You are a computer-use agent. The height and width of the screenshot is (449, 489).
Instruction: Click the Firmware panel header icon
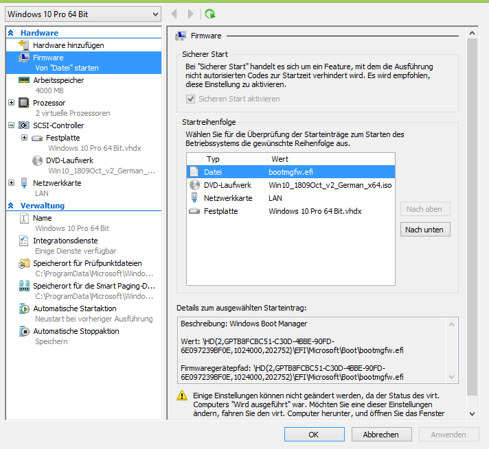(181, 36)
